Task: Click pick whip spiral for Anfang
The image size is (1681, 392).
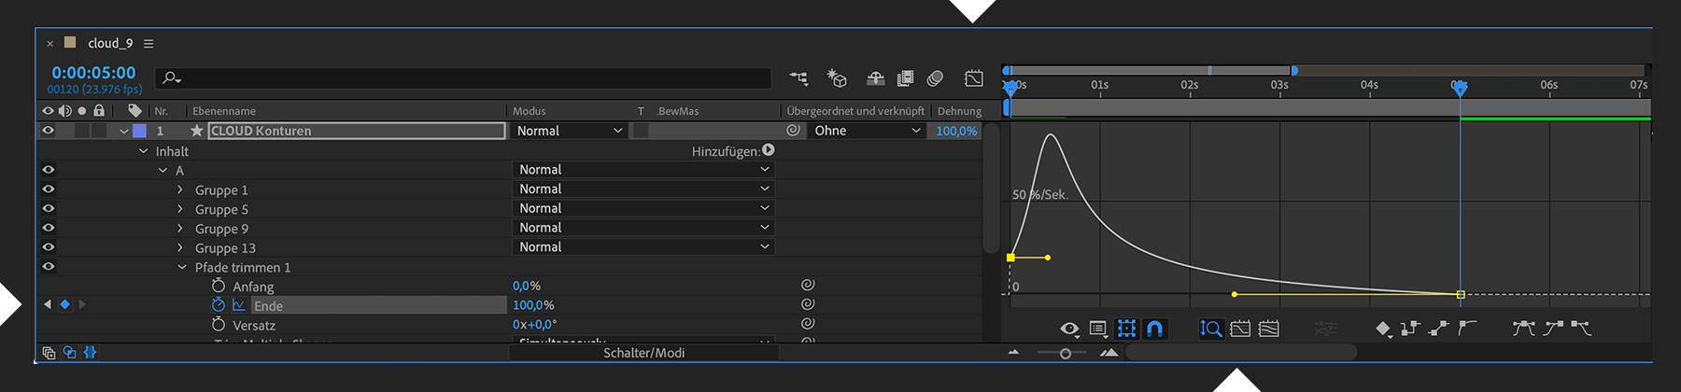Action: point(808,285)
